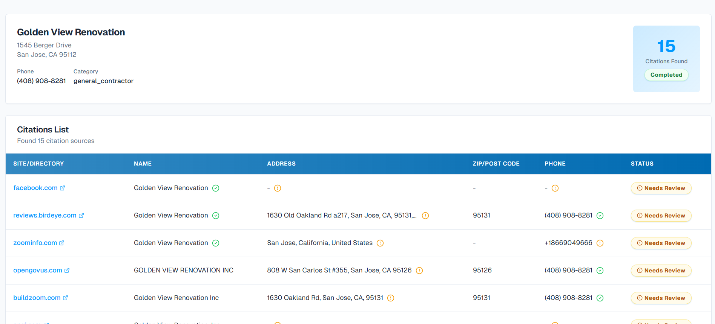Click external link icon next to reviews.birdeye.com

(x=81, y=215)
